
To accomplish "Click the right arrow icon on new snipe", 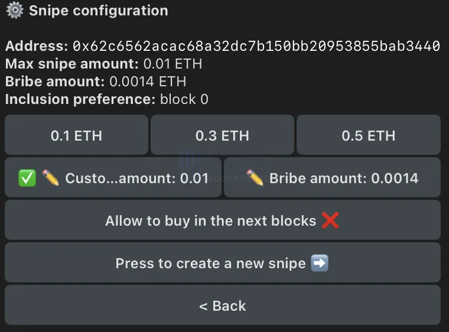I will (x=320, y=263).
